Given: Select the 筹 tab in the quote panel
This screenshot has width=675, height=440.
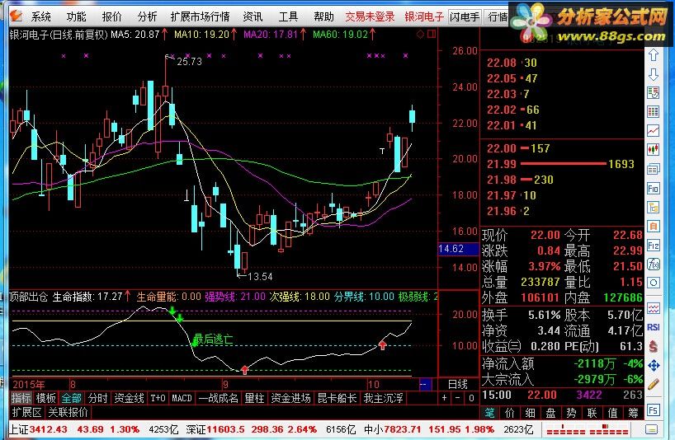Looking at the screenshot, I should [633, 413].
